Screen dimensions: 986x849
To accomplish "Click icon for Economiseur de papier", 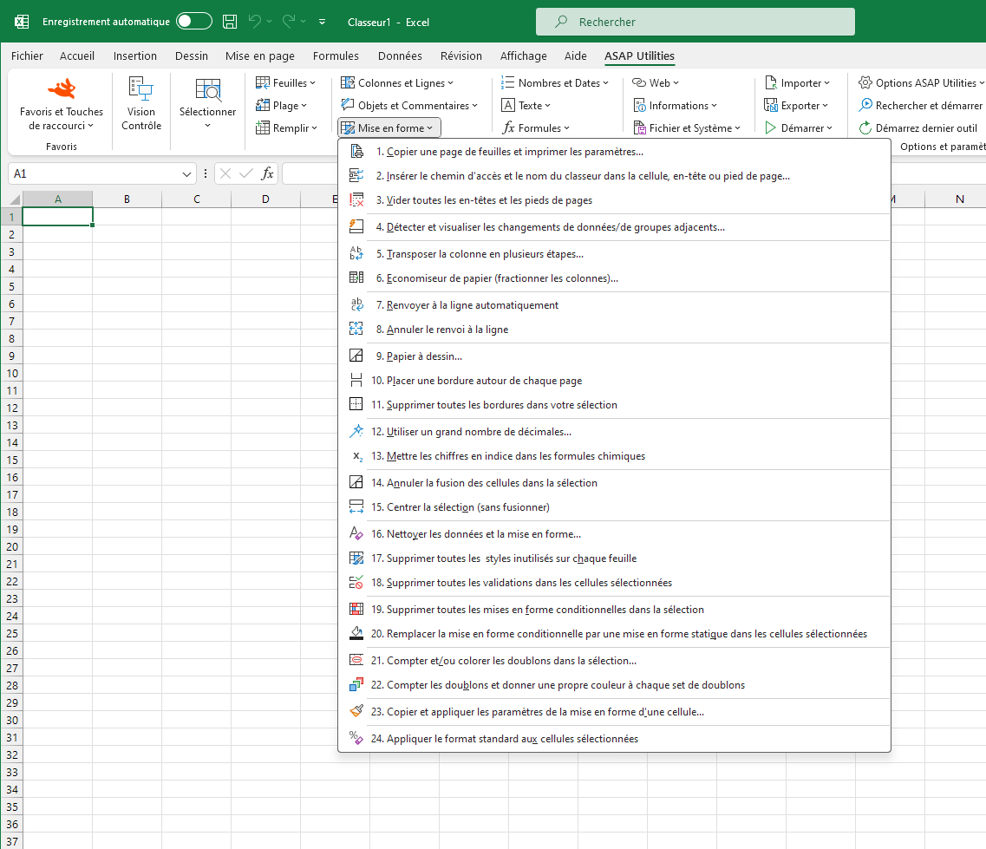I will (x=356, y=278).
